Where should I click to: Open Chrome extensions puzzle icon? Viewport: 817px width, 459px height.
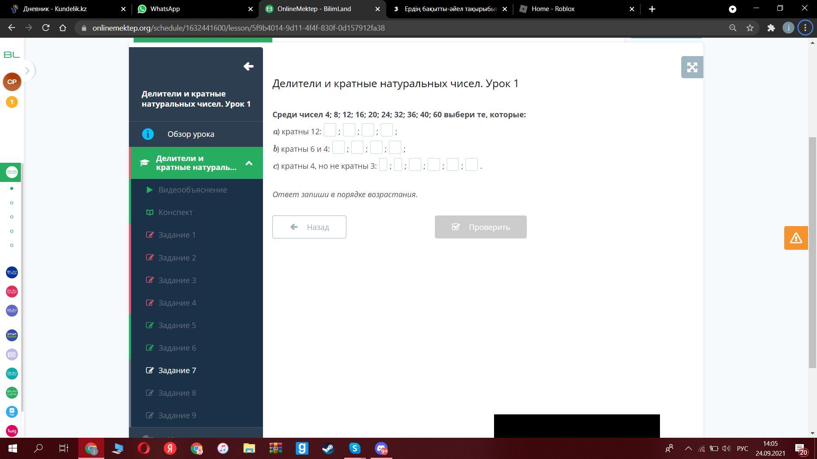[771, 28]
